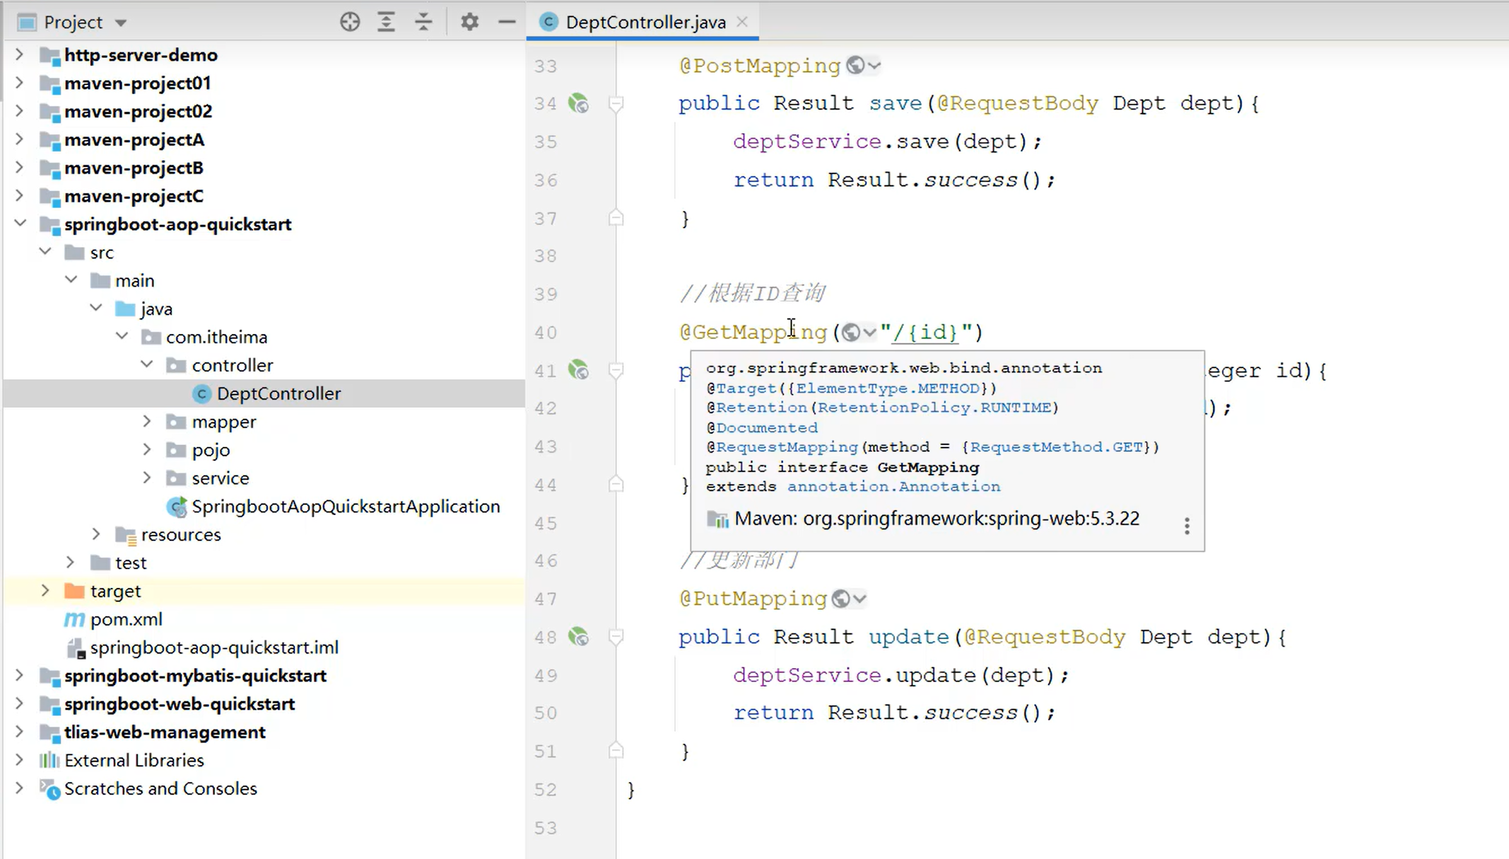
Task: Select DeptController in the project tree
Action: (x=278, y=393)
